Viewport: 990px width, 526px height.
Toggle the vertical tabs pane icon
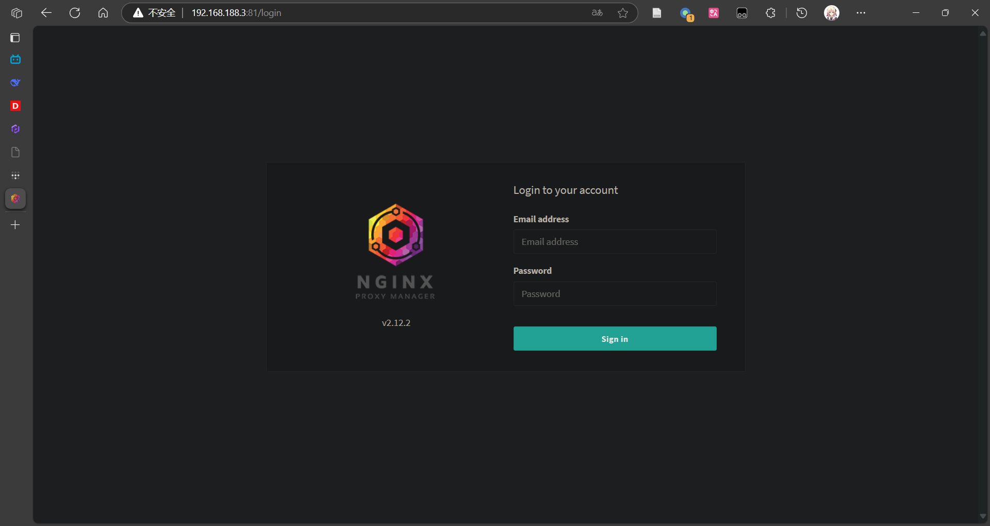15,38
